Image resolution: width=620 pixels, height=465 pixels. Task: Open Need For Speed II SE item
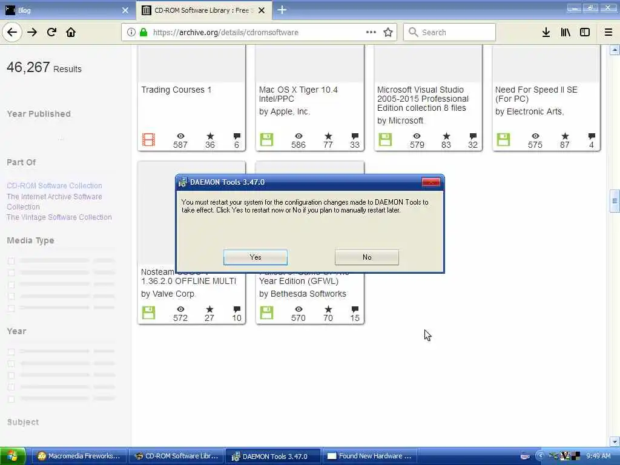point(536,94)
